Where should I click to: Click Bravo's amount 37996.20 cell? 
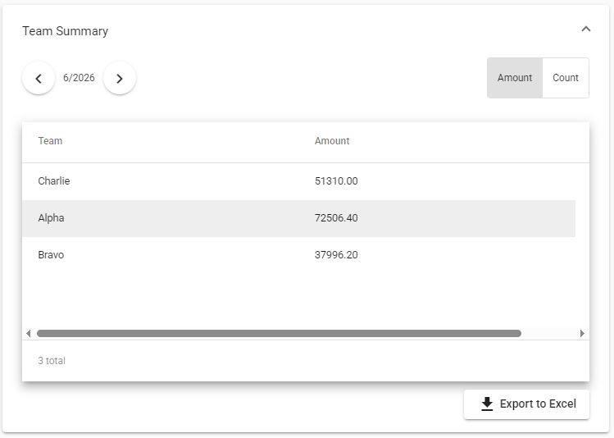coord(336,255)
